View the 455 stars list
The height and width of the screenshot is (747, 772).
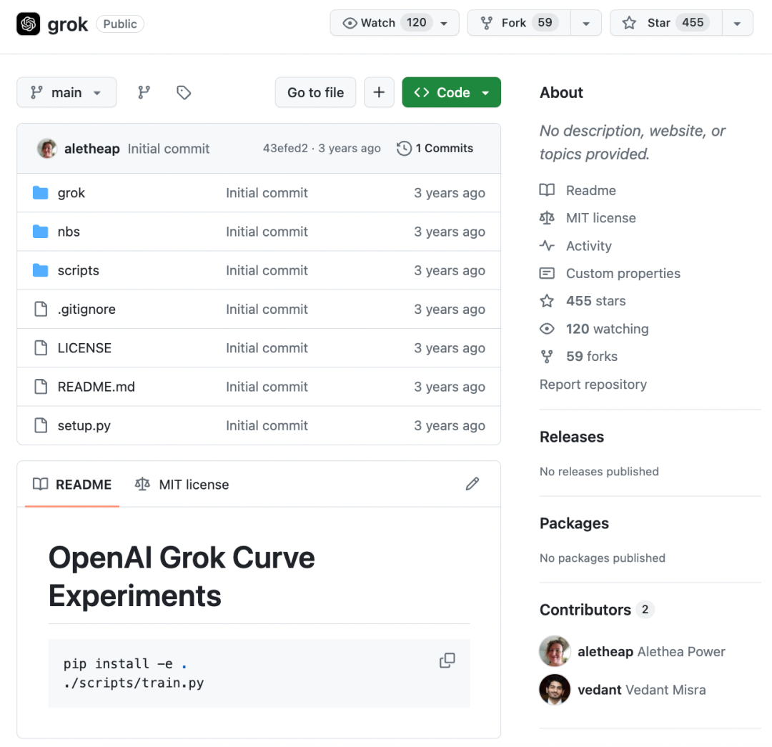click(595, 301)
